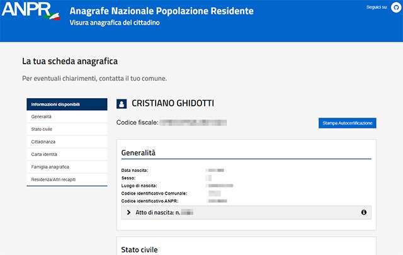Click the info icon on Atto di nascita row

coord(364,212)
